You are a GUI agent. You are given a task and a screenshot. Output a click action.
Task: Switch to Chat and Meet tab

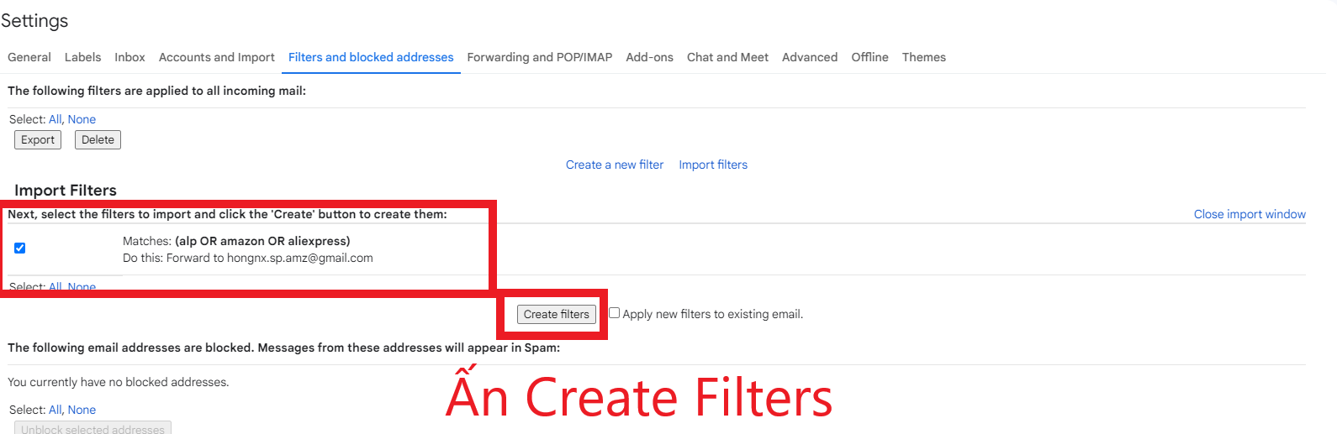pos(727,57)
